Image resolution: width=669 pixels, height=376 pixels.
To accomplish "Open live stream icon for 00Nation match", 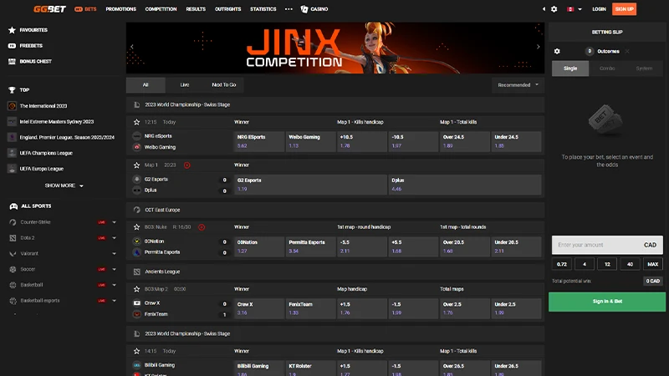I will [202, 227].
